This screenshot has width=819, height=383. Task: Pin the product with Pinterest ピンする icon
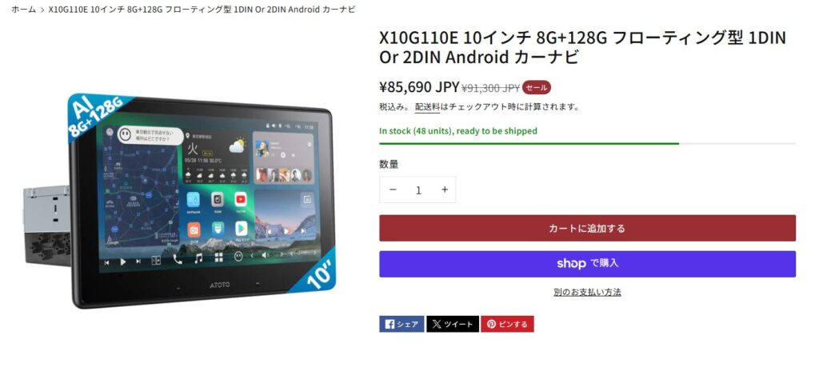click(507, 324)
